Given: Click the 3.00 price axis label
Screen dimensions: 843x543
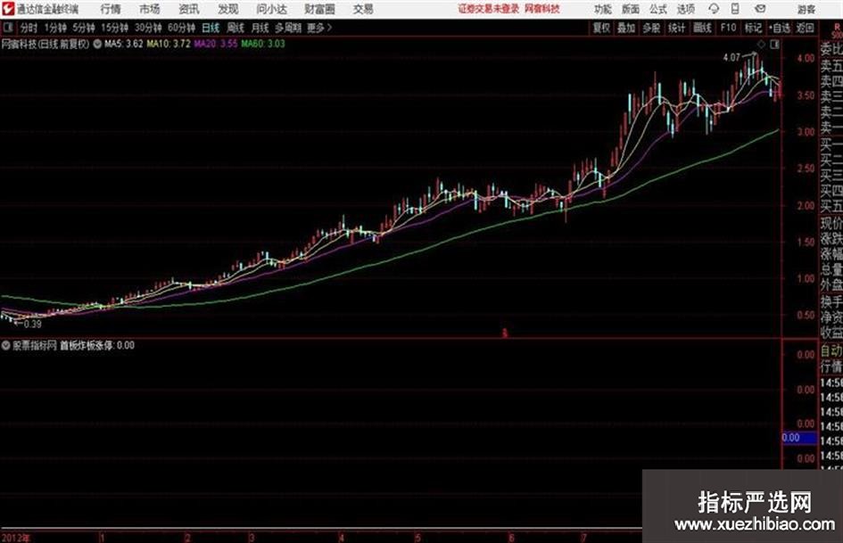Looking at the screenshot, I should click(x=806, y=132).
